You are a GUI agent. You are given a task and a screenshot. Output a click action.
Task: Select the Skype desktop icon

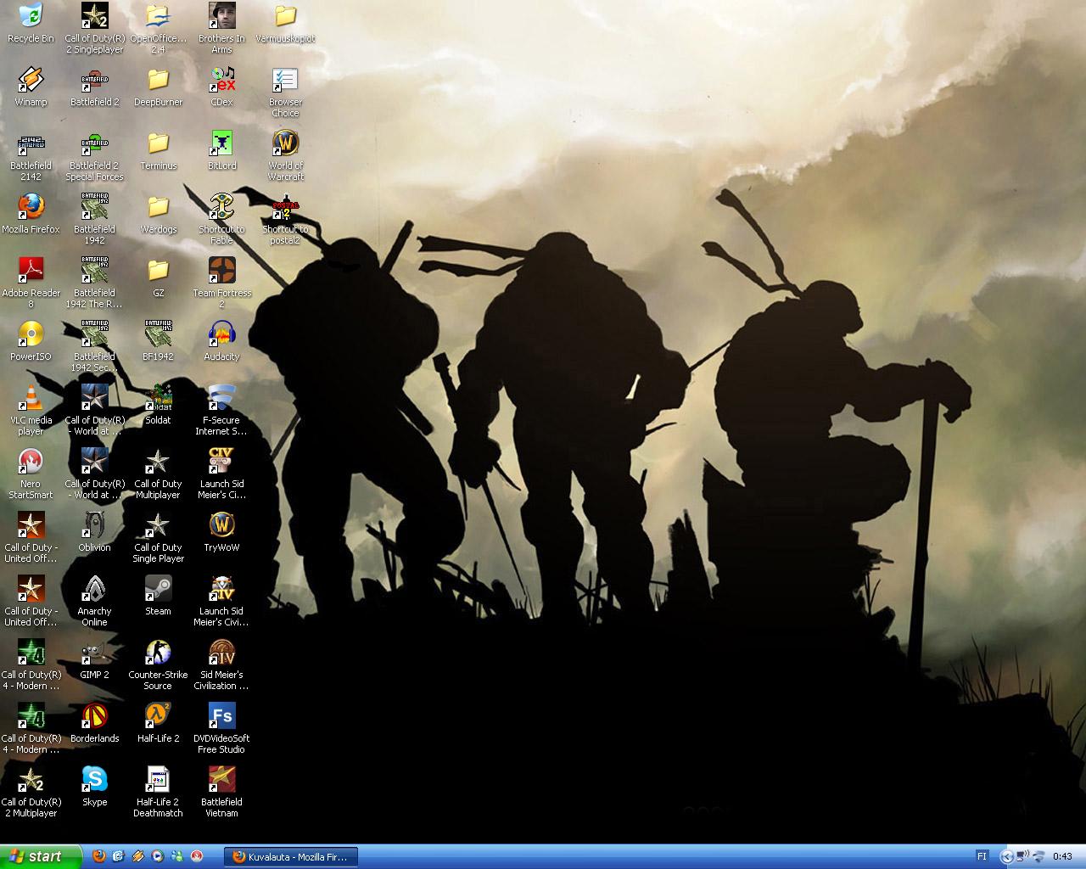pos(94,780)
